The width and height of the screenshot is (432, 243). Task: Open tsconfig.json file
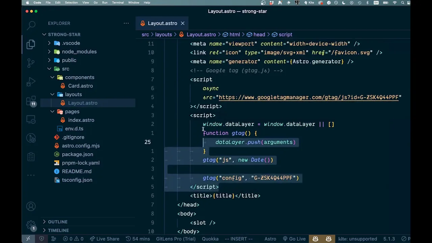77,180
